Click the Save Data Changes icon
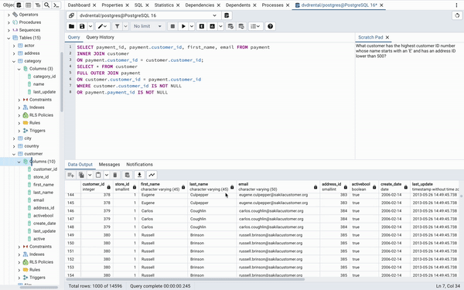 coord(128,175)
